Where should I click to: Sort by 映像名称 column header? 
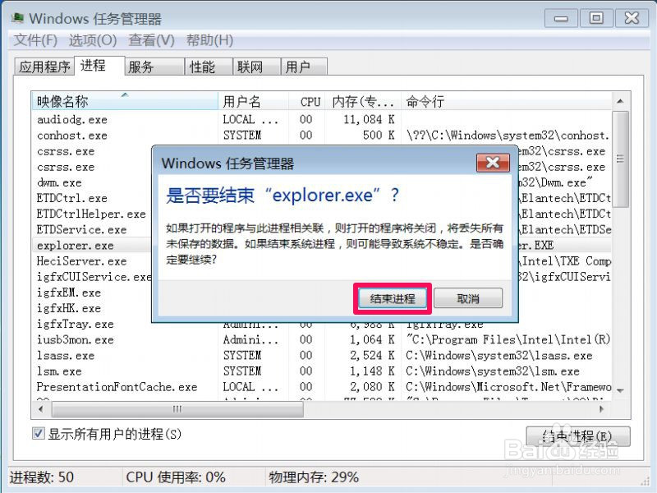125,101
